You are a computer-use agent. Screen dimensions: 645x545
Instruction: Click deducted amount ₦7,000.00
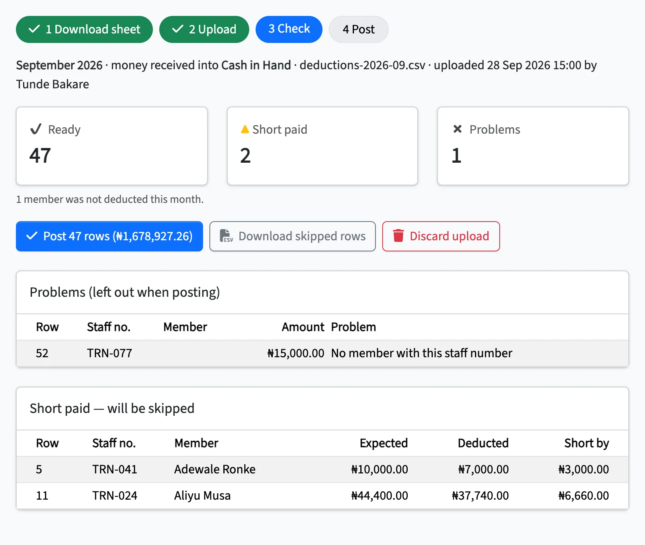coord(483,469)
